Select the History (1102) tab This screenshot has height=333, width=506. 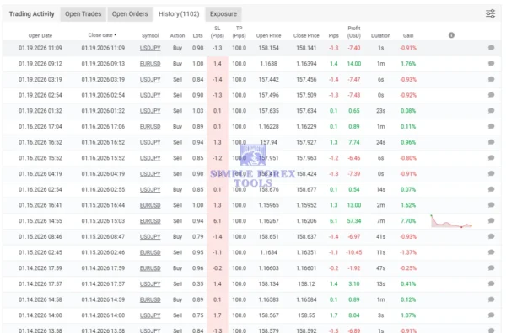pyautogui.click(x=179, y=14)
